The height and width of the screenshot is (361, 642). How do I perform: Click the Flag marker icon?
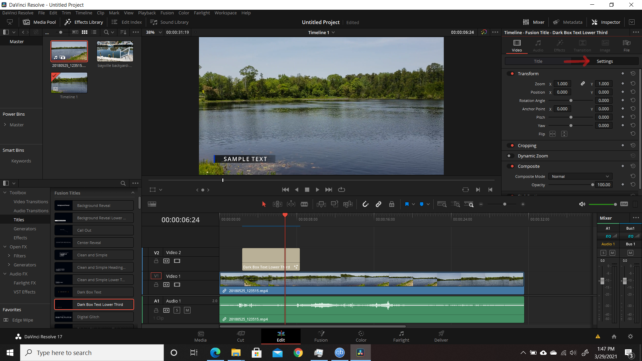point(407,204)
